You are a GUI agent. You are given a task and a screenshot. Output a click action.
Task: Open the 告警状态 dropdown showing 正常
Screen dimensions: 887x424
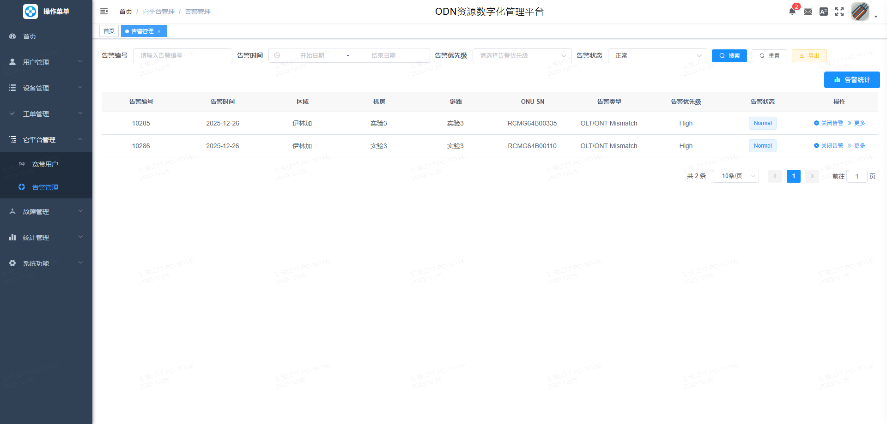[x=657, y=55]
